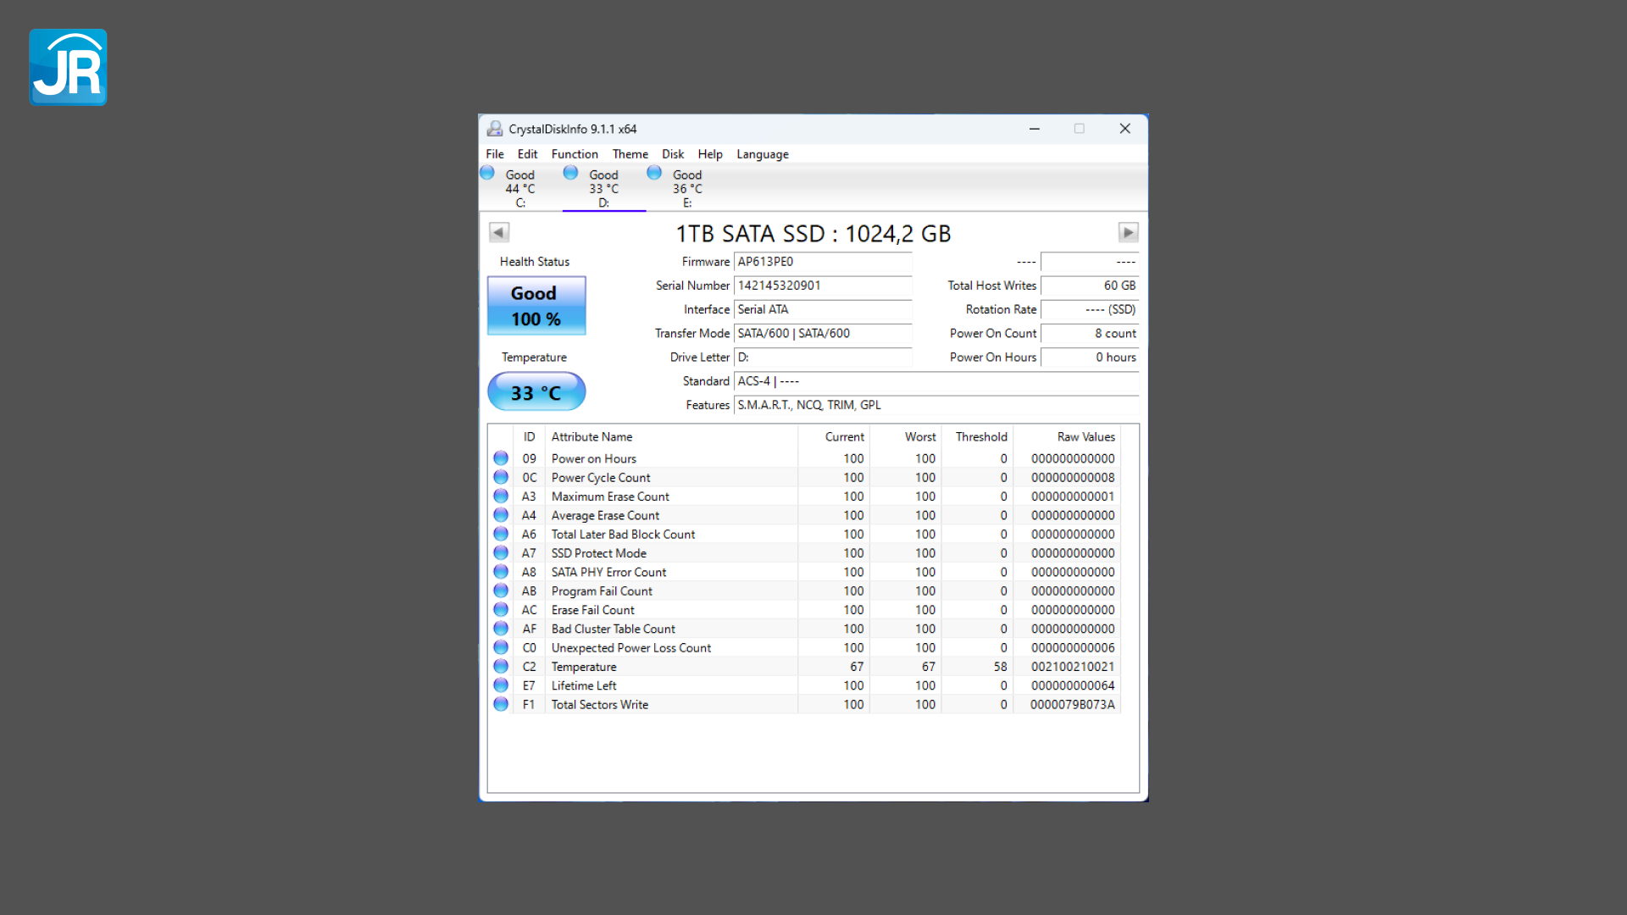The width and height of the screenshot is (1627, 915).
Task: Open the Disk menu
Action: tap(673, 154)
